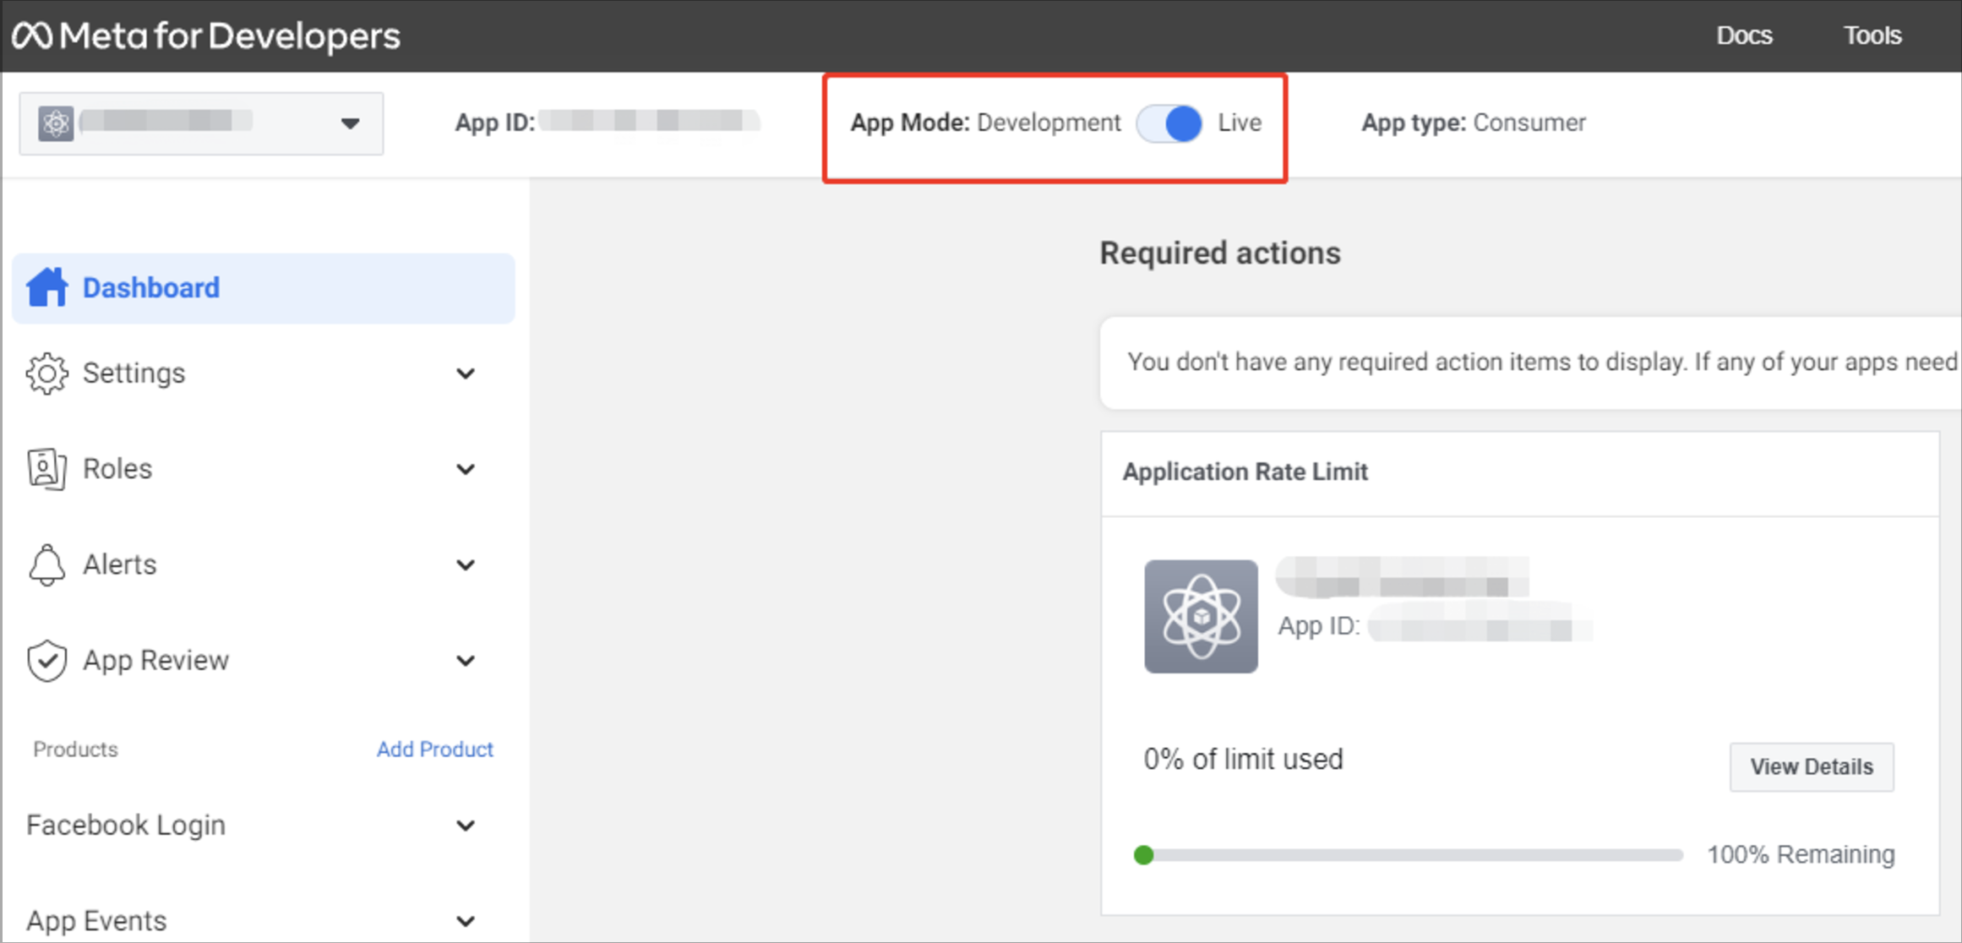The height and width of the screenshot is (943, 1962).
Task: Expand the Settings menu chevron
Action: pos(466,373)
